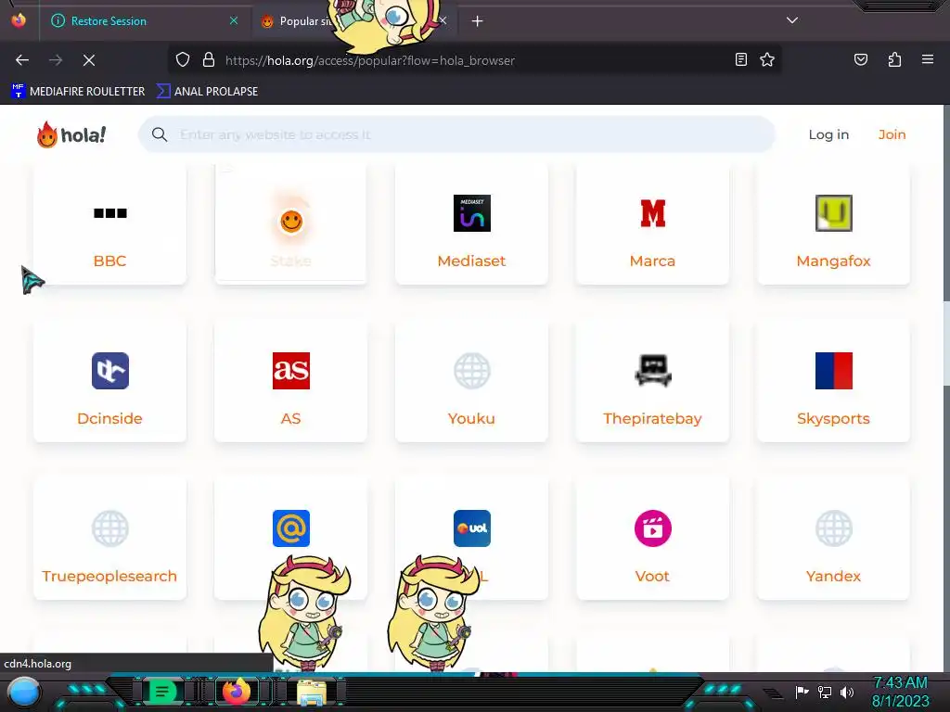Open the UOL logo icon
The height and width of the screenshot is (712, 950).
[x=472, y=528]
